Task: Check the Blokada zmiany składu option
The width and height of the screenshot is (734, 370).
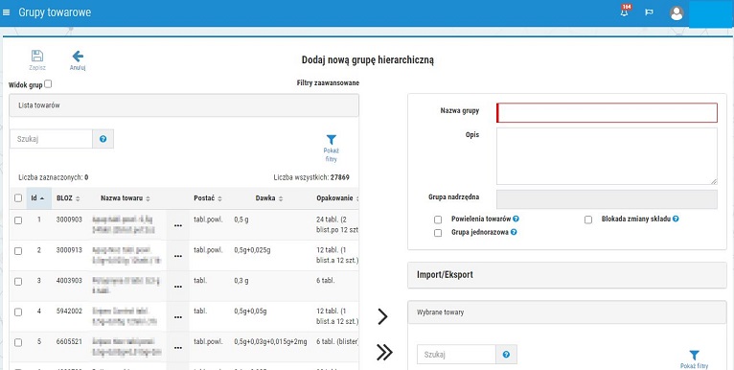Action: pos(588,220)
